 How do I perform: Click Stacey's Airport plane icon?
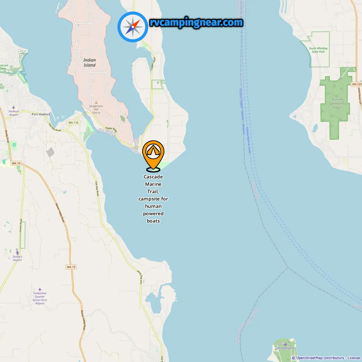[x=17, y=253]
